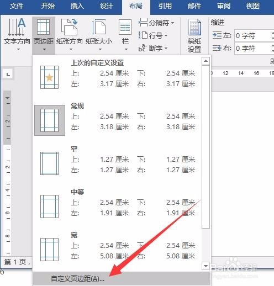This screenshot has height=286, width=274.
Task: Click the 栏 columns icon
Action: click(x=125, y=27)
